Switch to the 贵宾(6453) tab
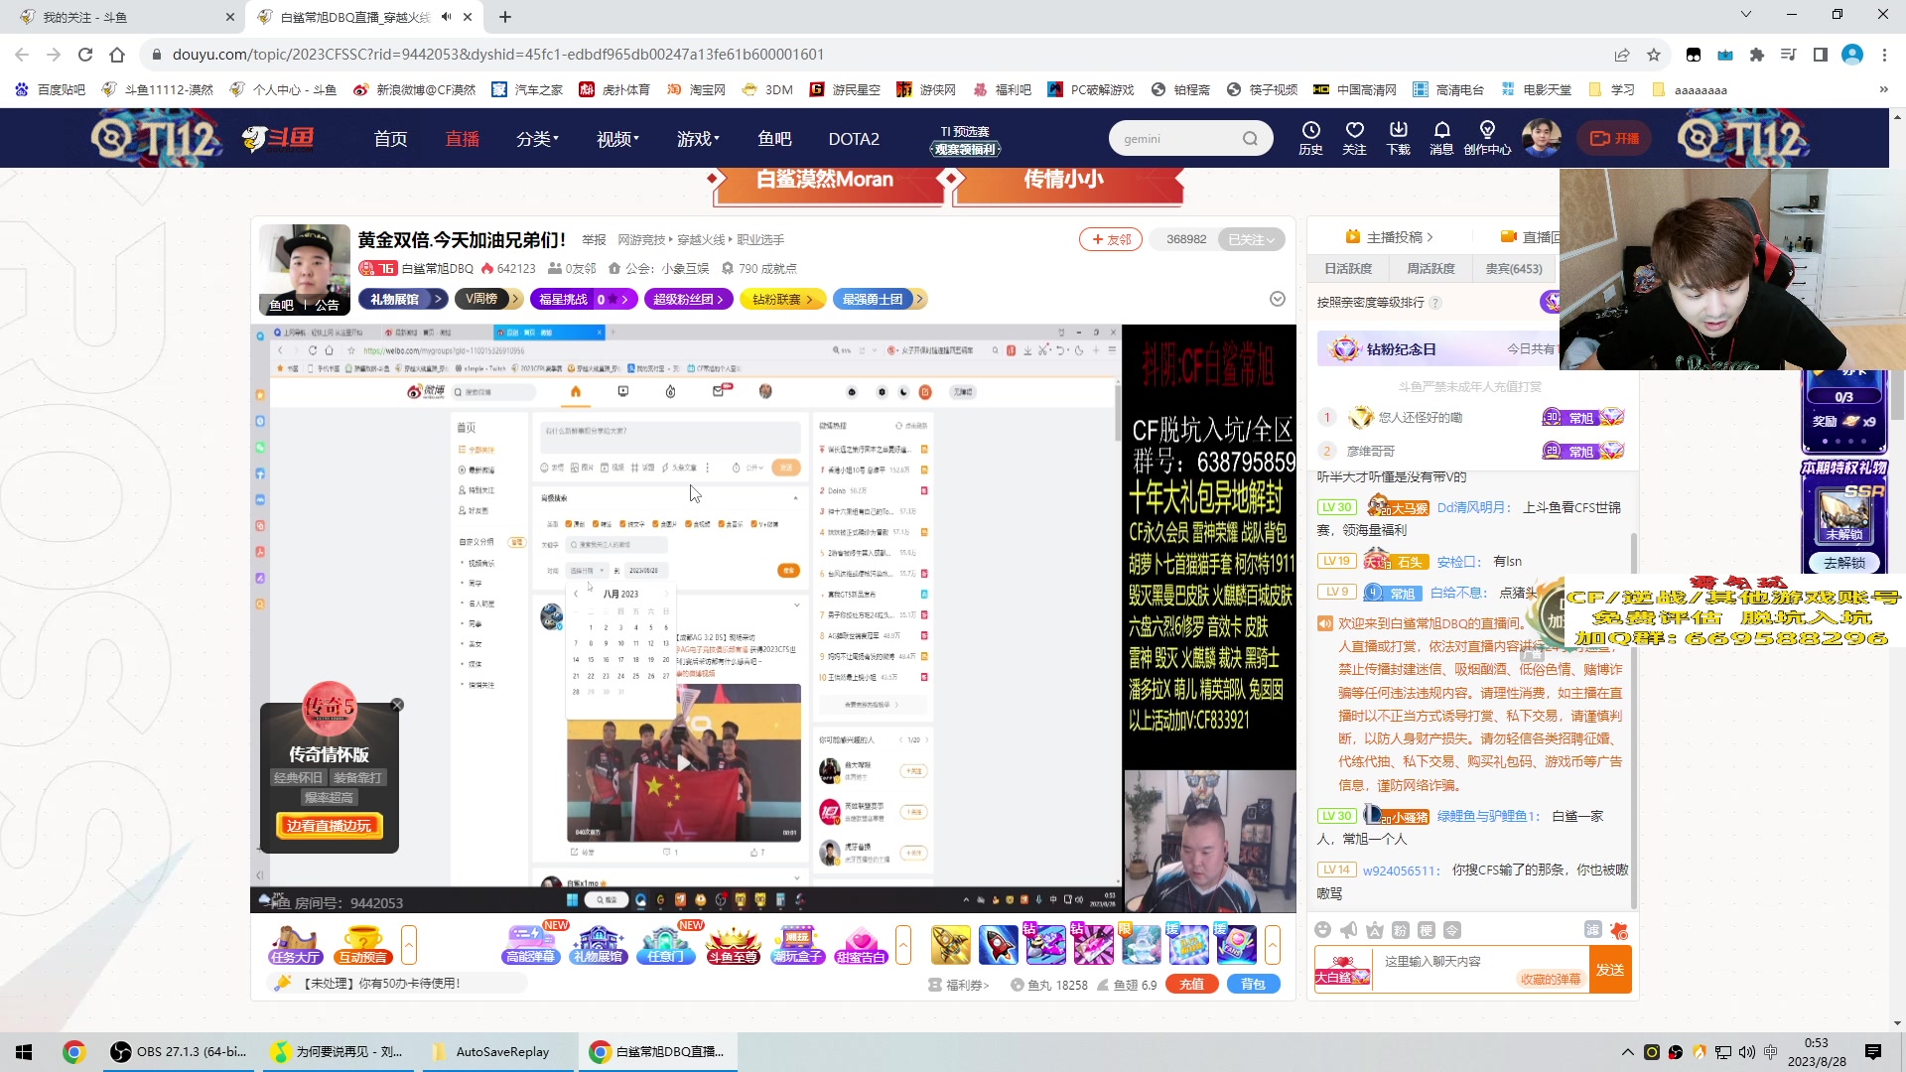 1514,268
